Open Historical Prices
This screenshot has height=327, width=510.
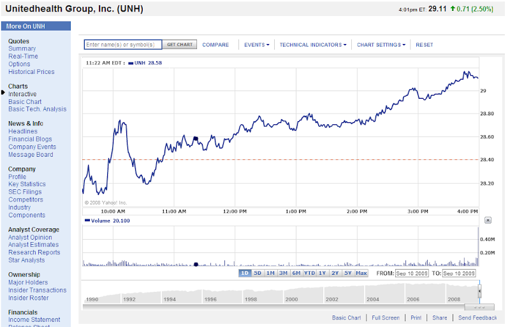(31, 71)
